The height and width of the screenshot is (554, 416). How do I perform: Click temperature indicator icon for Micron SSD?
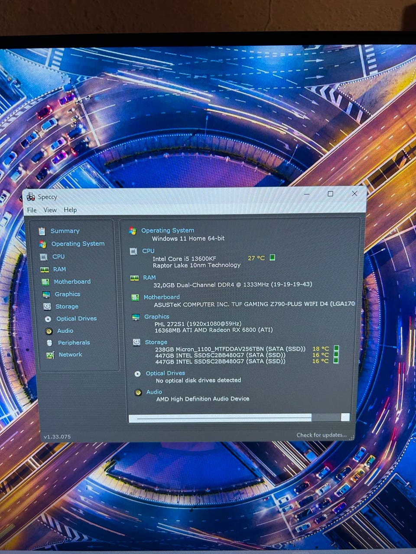tap(336, 348)
